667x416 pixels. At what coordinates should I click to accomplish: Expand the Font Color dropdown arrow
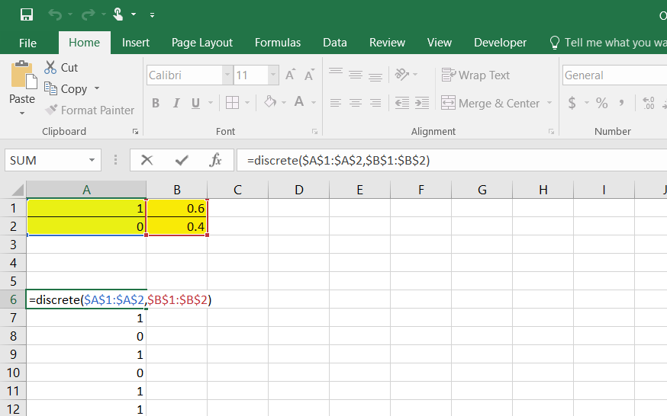(314, 103)
